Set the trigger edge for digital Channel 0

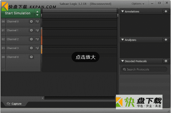tap(37, 21)
